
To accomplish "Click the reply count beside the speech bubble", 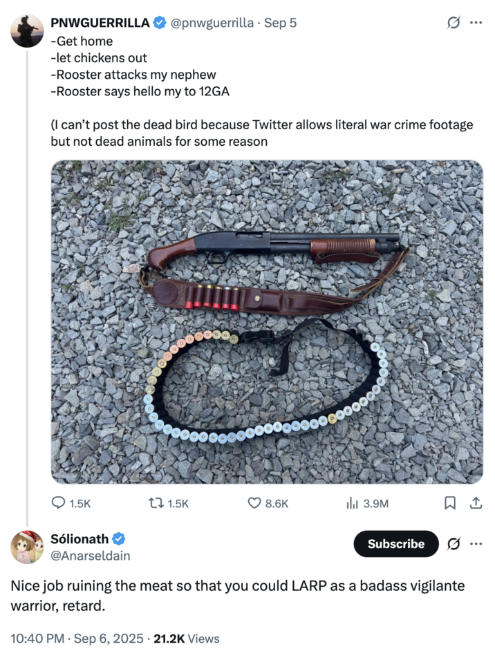I will [x=81, y=504].
